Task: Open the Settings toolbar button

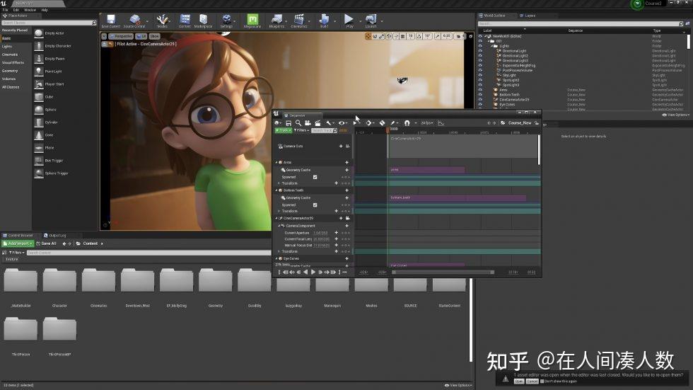Action: 226,21
